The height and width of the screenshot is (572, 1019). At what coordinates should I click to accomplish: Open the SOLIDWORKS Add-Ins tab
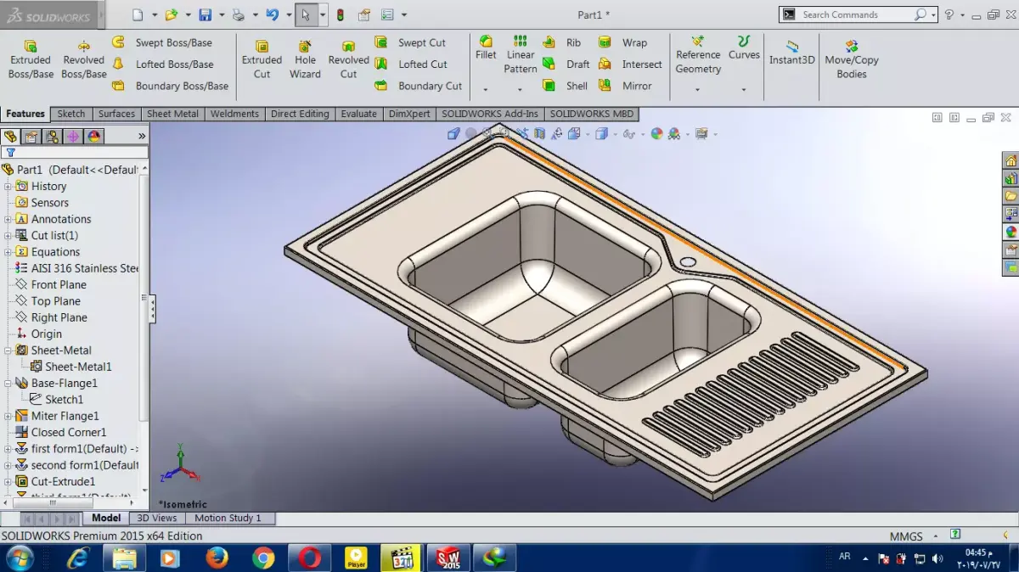coord(488,114)
